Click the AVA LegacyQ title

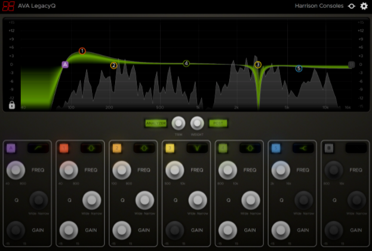41,7
